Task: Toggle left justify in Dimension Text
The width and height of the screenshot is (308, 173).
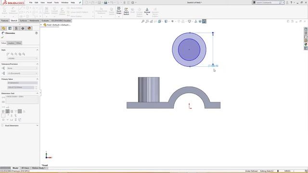Action: pos(3,111)
